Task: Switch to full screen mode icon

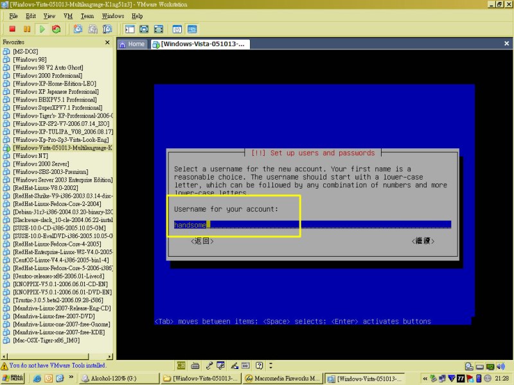Action: 144,29
